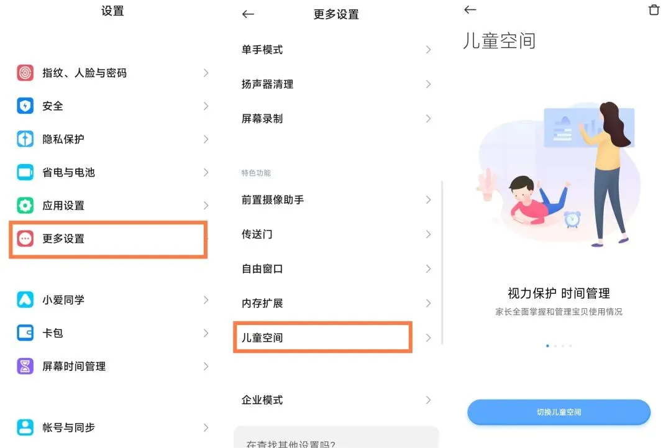Image resolution: width=671 pixels, height=448 pixels.
Task: Expand the 内存扩展 row chevron
Action: pos(428,303)
